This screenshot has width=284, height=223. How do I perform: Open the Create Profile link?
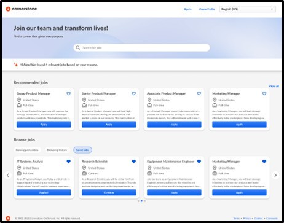point(207,9)
